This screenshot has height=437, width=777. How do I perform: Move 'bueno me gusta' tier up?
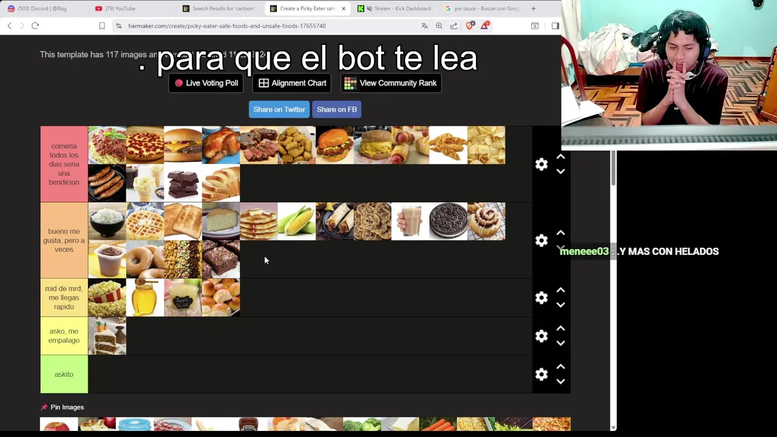pyautogui.click(x=561, y=232)
